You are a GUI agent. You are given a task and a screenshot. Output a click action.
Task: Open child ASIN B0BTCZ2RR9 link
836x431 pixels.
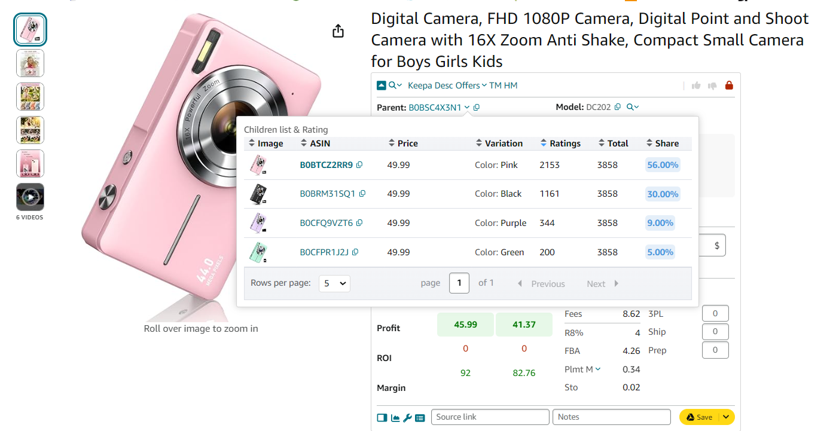tap(325, 164)
